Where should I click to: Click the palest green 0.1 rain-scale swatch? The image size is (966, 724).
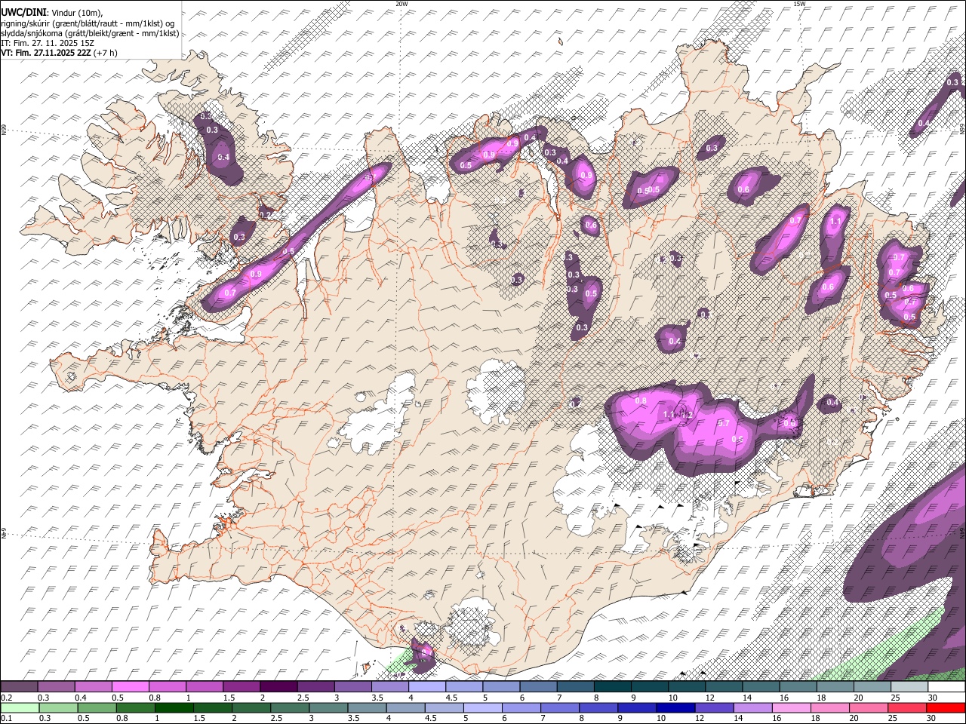click(x=20, y=707)
